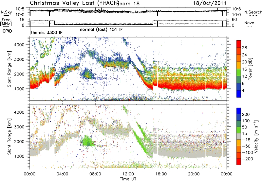Click the green velocity patch near 07:00
Viewport: 262px width, 181px height.
[87, 141]
